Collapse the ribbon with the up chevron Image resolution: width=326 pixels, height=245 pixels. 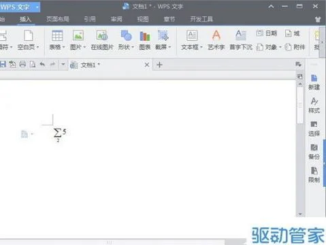point(271,7)
